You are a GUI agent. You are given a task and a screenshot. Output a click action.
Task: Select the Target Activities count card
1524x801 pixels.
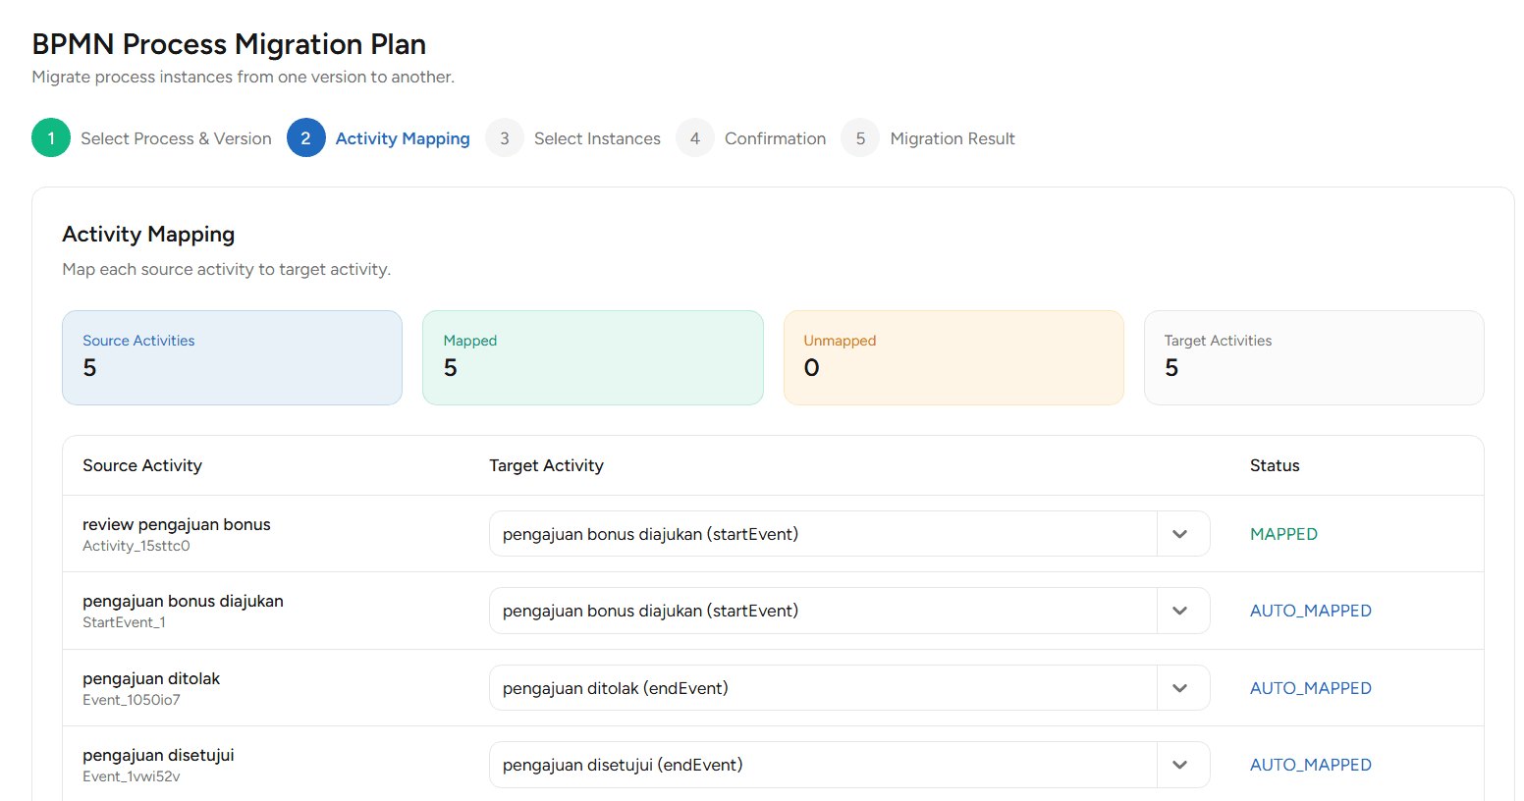(x=1314, y=357)
